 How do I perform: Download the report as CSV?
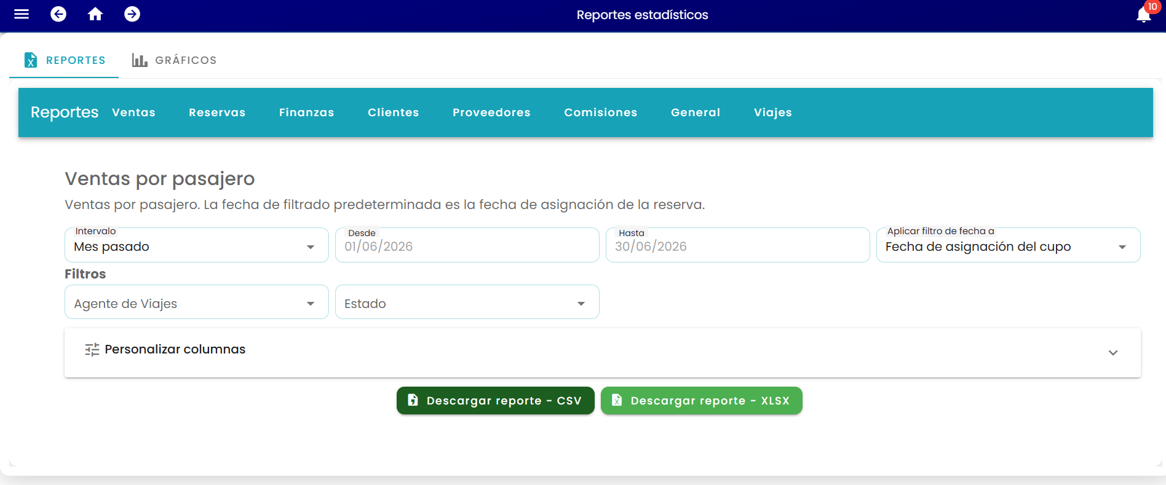(496, 401)
